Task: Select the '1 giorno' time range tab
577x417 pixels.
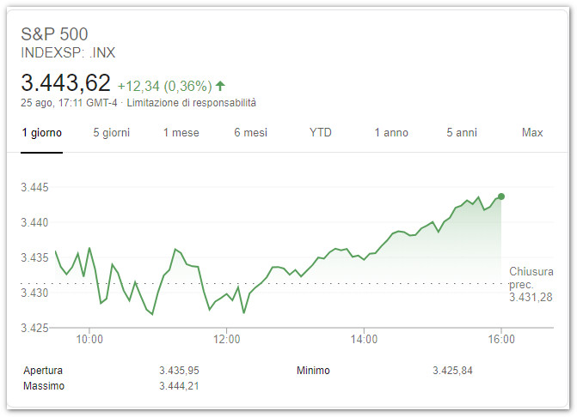Action: (x=41, y=132)
